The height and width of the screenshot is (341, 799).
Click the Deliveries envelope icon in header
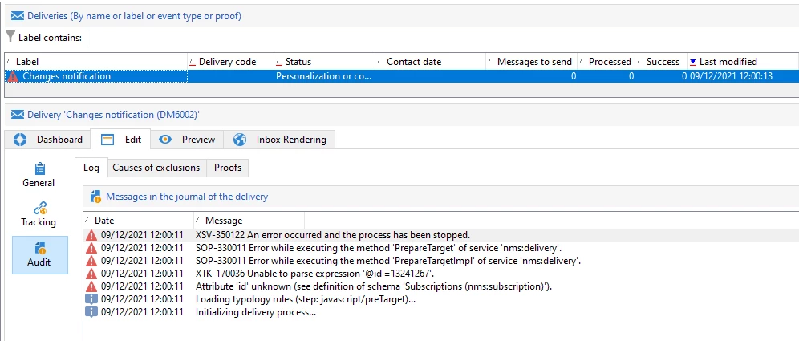(x=16, y=16)
